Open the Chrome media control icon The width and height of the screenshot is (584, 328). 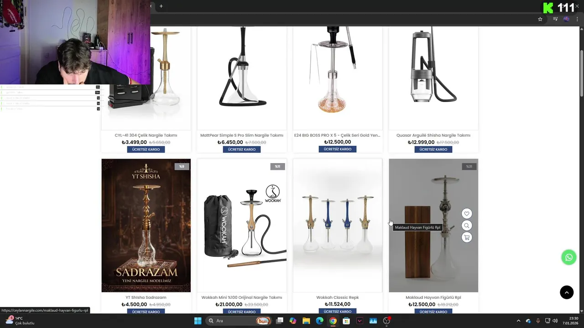(x=555, y=19)
